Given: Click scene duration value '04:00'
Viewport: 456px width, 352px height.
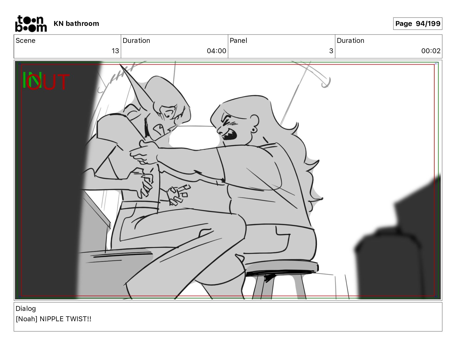Looking at the screenshot, I should [x=216, y=51].
